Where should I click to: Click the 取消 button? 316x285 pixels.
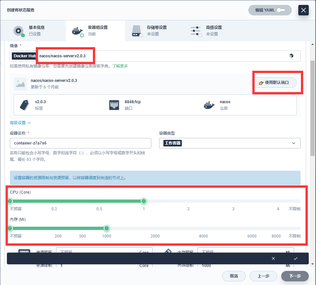pos(234,276)
